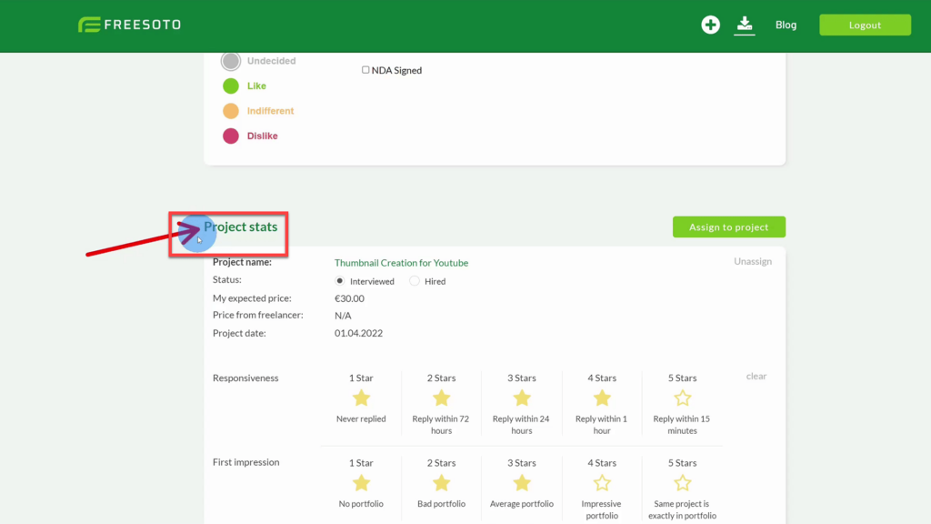Click the Unassign link
Viewport: 931px width, 524px height.
click(x=752, y=261)
